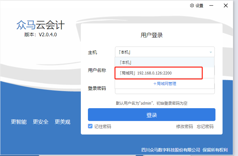Click the 登录密码 field label
Screen dimensions: 238x156
(x=97, y=88)
